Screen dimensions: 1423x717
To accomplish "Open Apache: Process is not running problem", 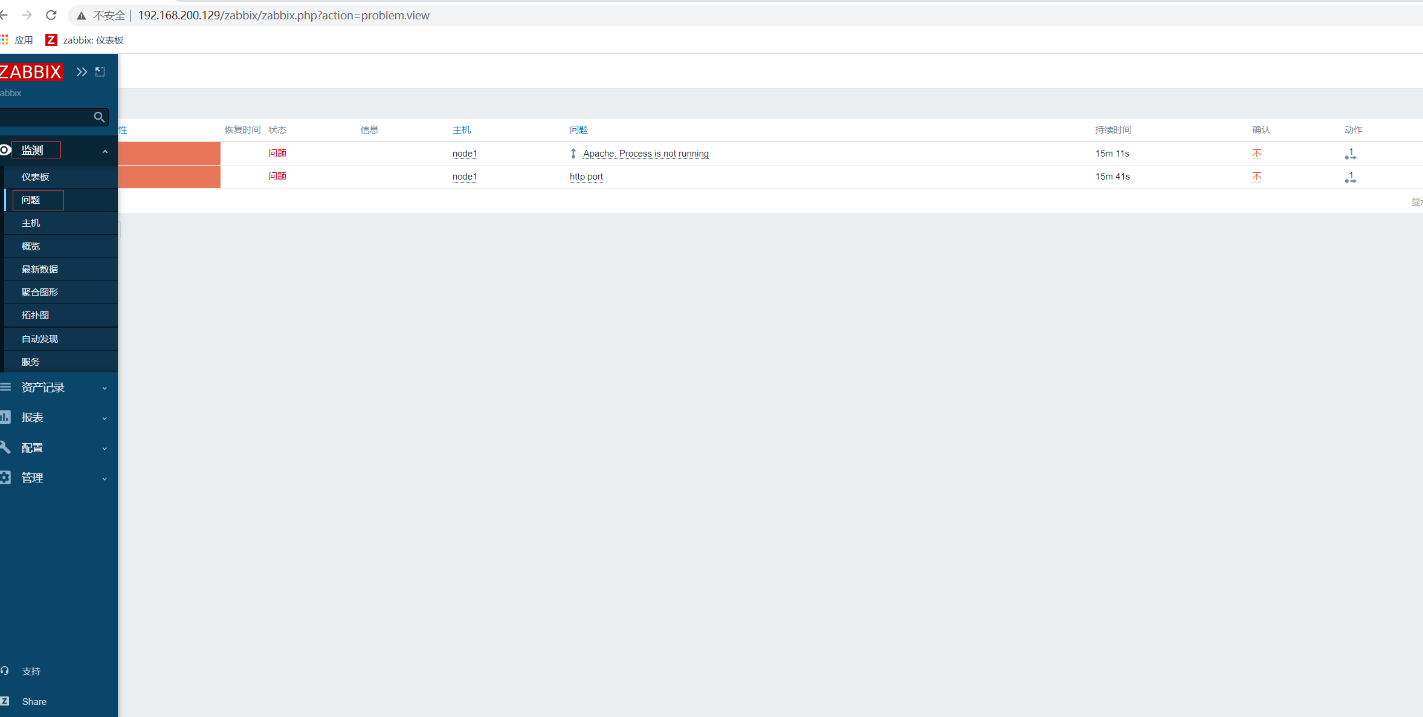I will click(x=645, y=154).
